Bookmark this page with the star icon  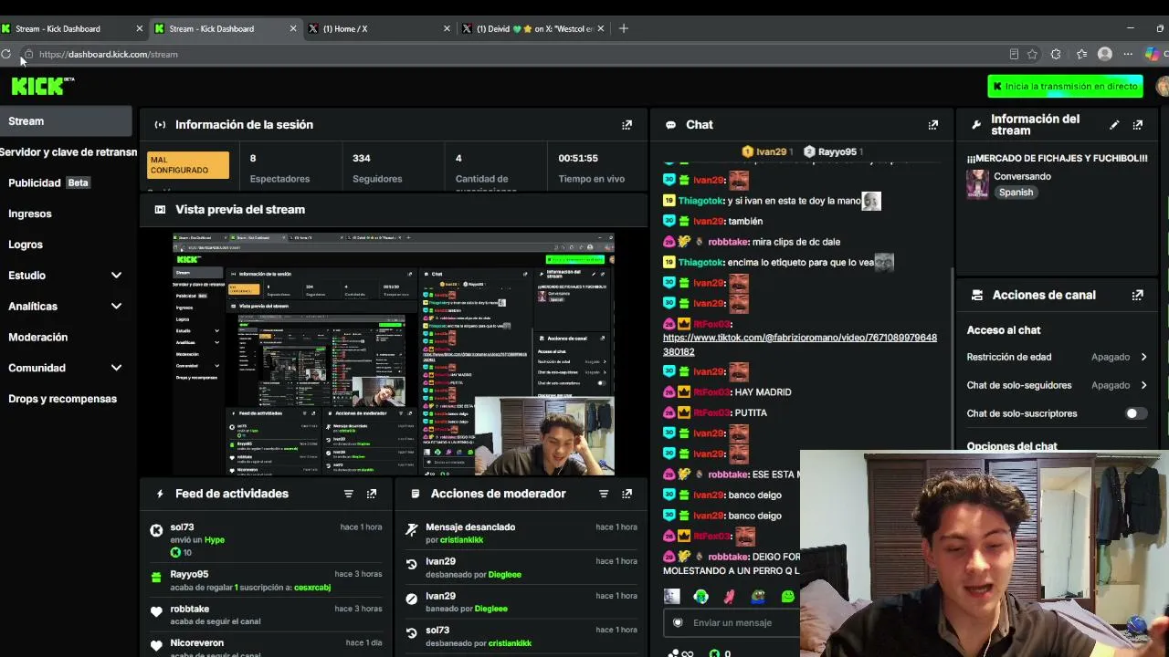click(1032, 55)
